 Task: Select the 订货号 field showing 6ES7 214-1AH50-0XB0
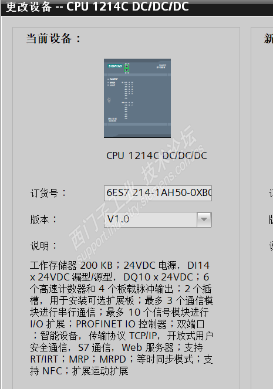158,193
